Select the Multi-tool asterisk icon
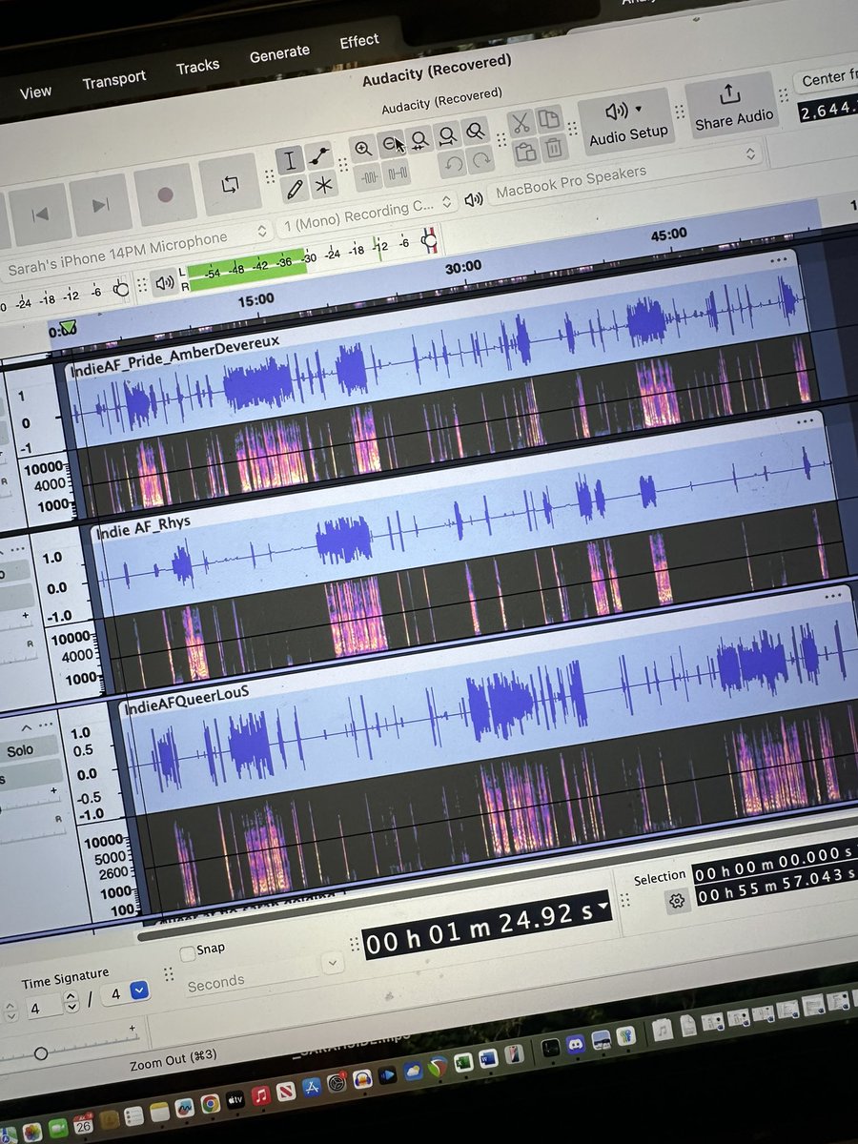The width and height of the screenshot is (858, 1144). click(x=324, y=185)
